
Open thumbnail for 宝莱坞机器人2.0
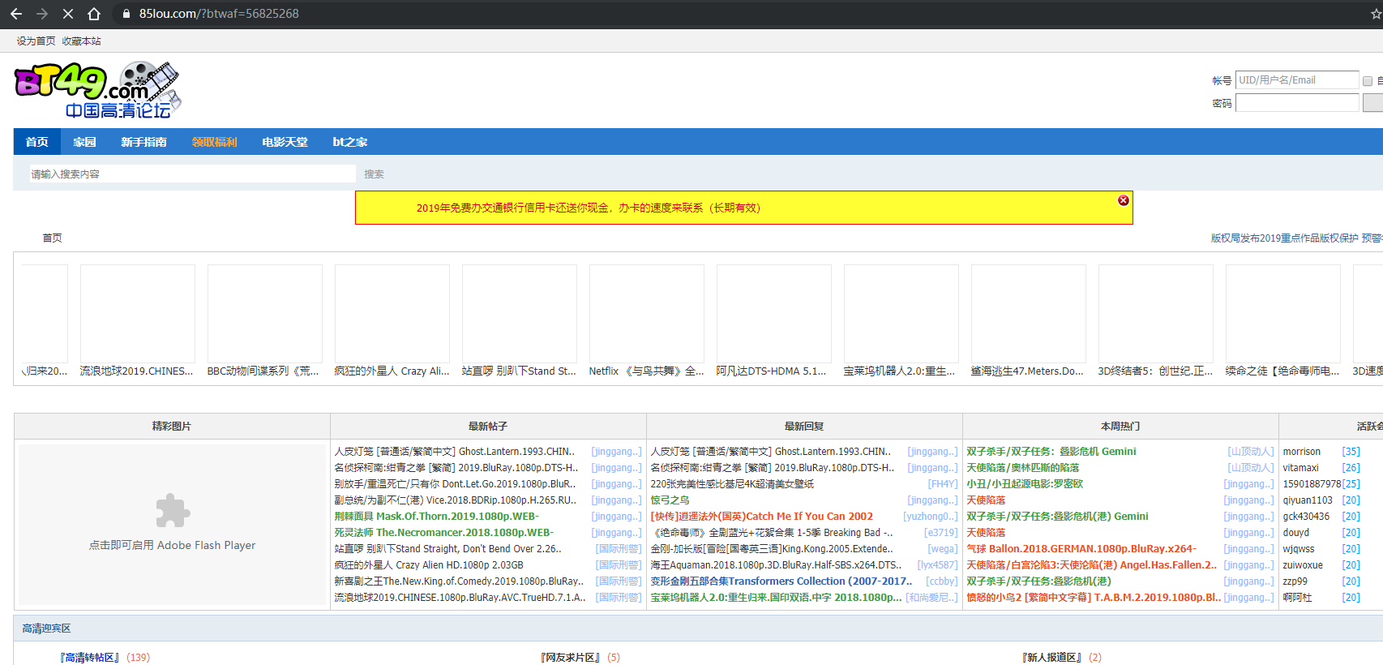tap(901, 313)
